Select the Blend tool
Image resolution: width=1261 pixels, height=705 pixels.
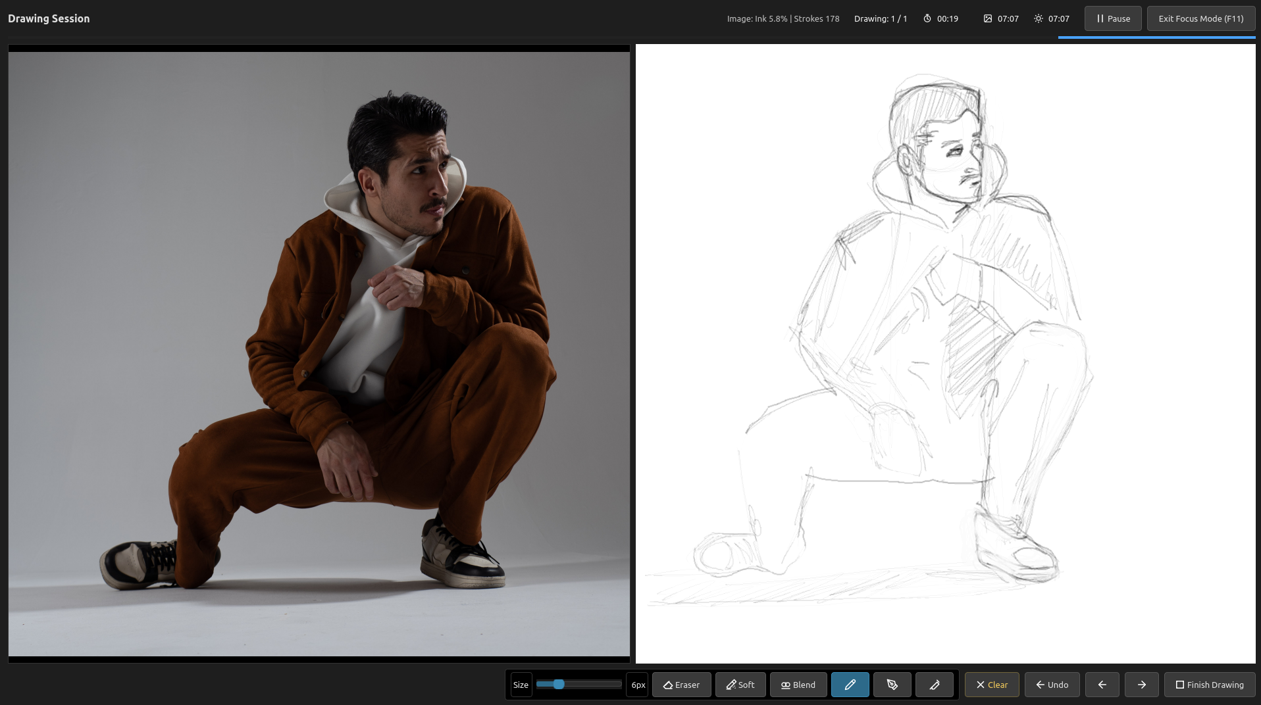click(x=798, y=685)
